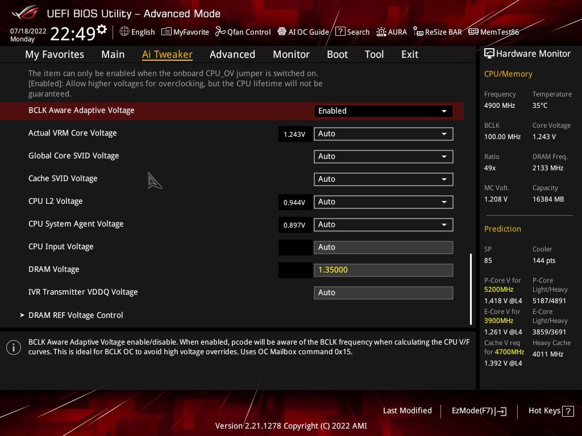Switch to Main tab
Image resolution: width=582 pixels, height=436 pixels.
tap(113, 54)
